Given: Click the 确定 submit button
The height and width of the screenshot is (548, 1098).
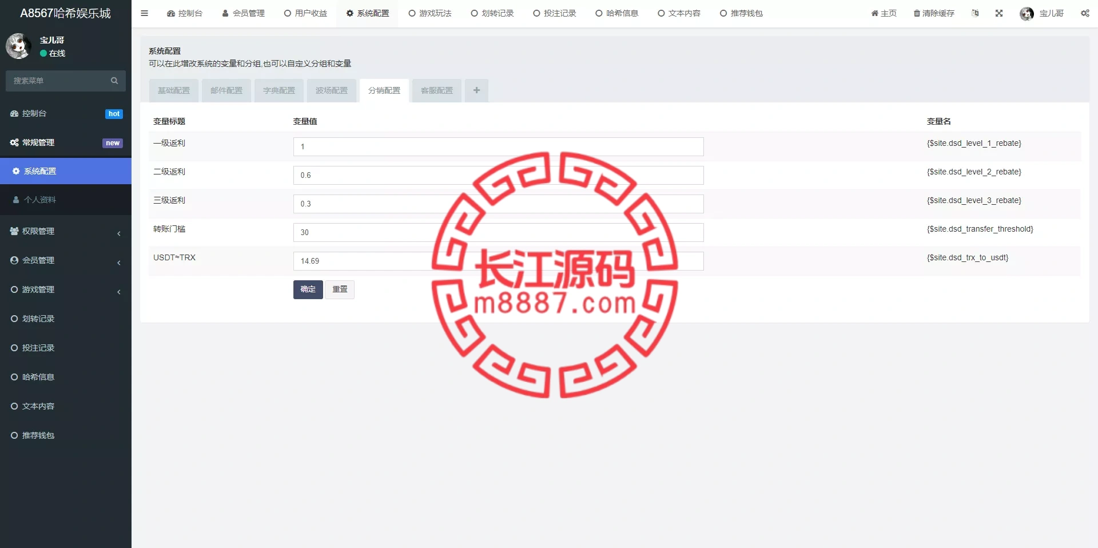Looking at the screenshot, I should click(308, 289).
